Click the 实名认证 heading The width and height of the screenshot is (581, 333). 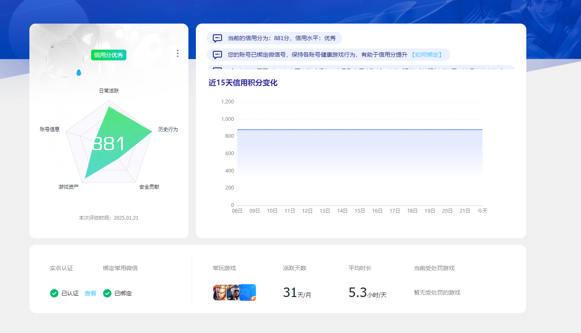(x=62, y=268)
